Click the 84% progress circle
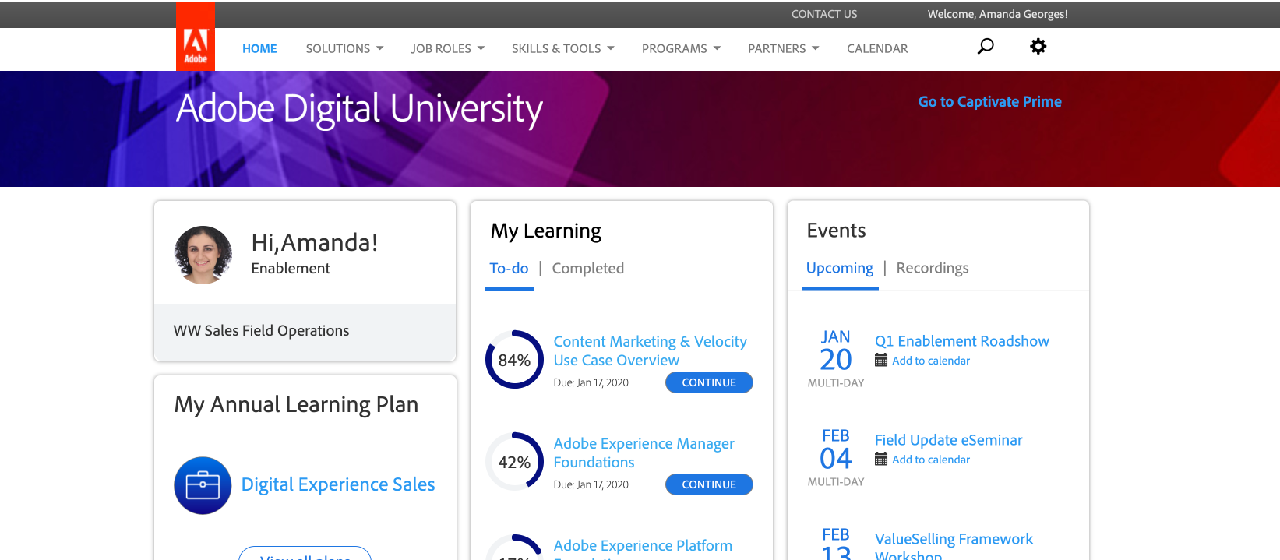 (x=514, y=360)
